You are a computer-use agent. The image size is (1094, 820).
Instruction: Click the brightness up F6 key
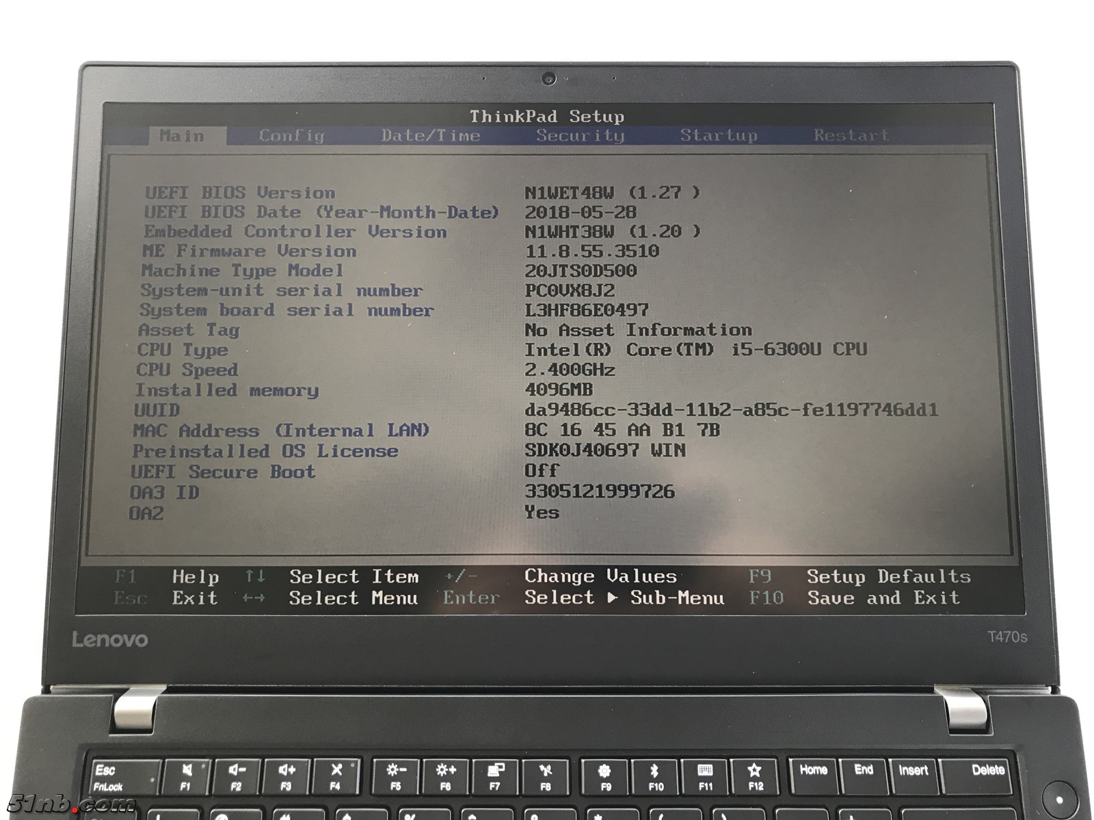[446, 777]
